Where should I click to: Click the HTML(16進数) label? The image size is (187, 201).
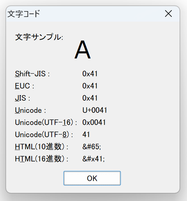tap(42, 159)
